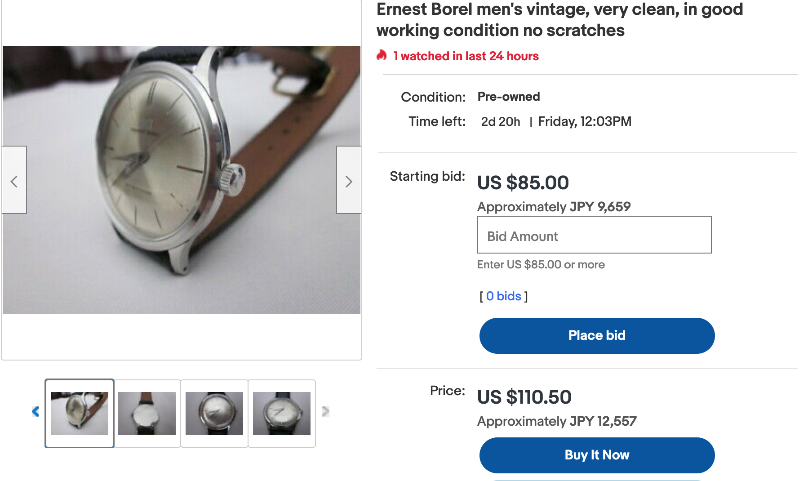The width and height of the screenshot is (808, 481).
Task: Click into the Bid Amount field
Action: tap(594, 236)
